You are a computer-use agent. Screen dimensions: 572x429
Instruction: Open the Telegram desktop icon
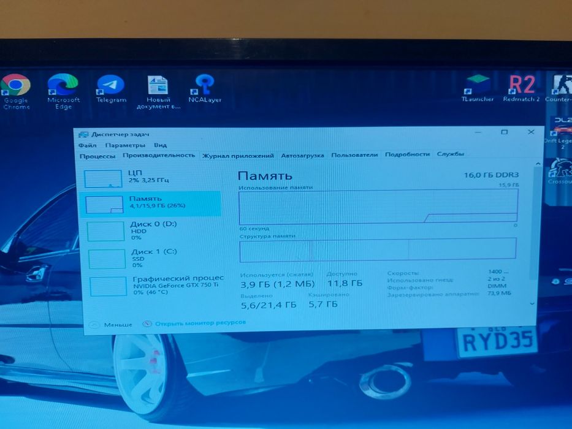111,89
